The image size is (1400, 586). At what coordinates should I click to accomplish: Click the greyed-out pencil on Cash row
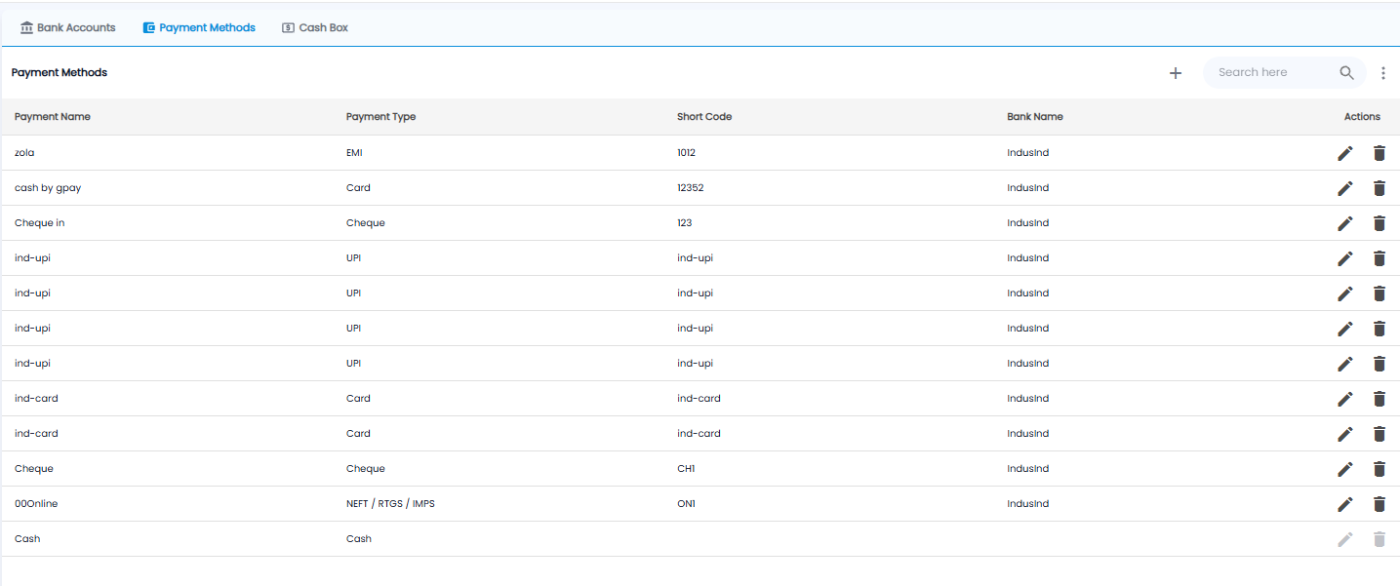click(1345, 539)
